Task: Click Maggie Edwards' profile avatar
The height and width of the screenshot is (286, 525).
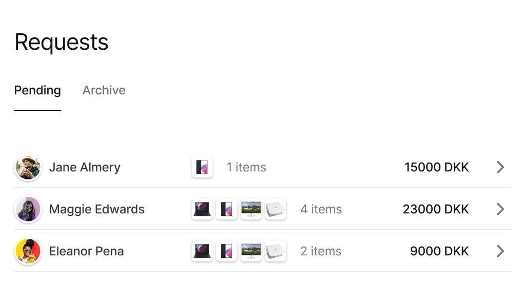Action: [x=28, y=209]
